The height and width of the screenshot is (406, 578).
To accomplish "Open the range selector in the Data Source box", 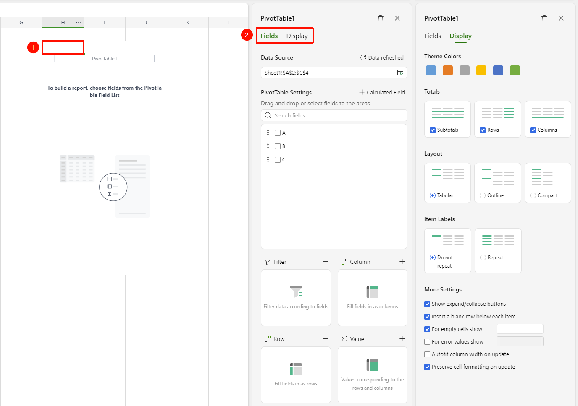I will pos(400,73).
